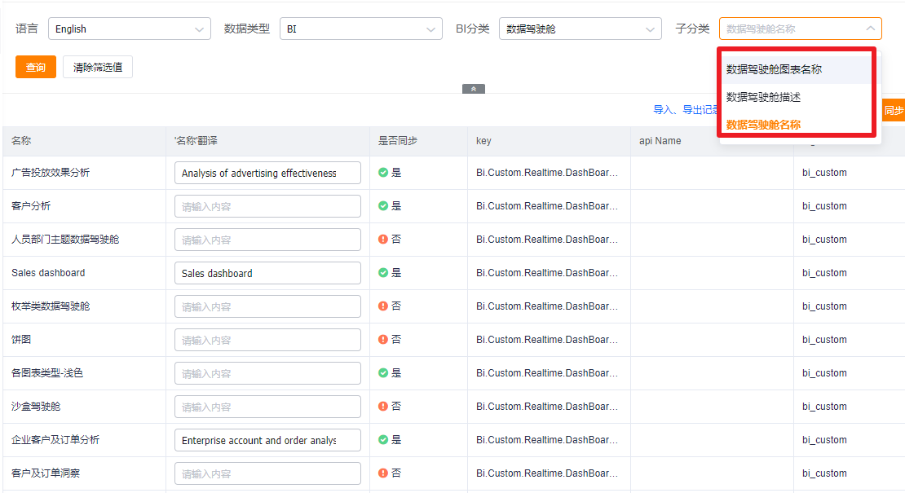Open 导入、导出记录 link
905x493 pixels.
pos(685,109)
